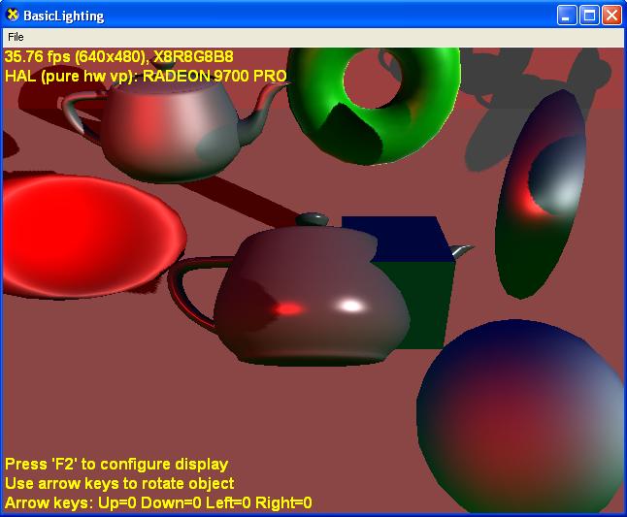Image resolution: width=627 pixels, height=517 pixels.
Task: Click the lid knob of the large teapot
Action: tap(312, 219)
